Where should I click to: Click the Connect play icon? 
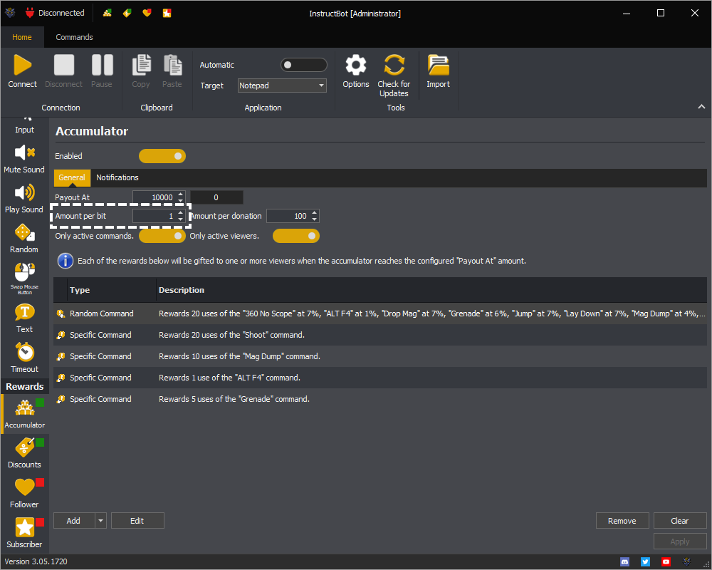22,65
